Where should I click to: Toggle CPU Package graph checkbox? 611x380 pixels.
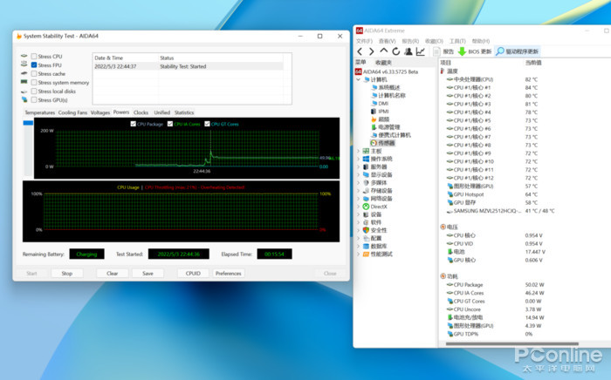coord(134,124)
